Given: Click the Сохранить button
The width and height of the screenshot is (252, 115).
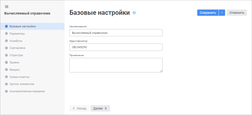Looking at the screenshot, I should (208, 13).
